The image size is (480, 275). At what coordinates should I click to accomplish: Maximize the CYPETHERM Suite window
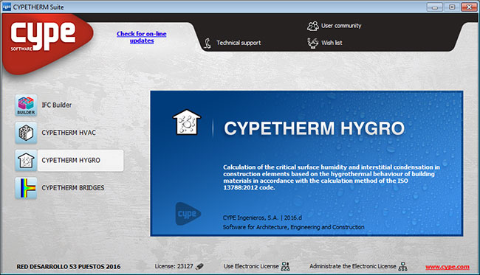pyautogui.click(x=452, y=7)
